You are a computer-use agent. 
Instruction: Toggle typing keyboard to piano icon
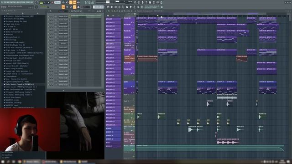63,7
